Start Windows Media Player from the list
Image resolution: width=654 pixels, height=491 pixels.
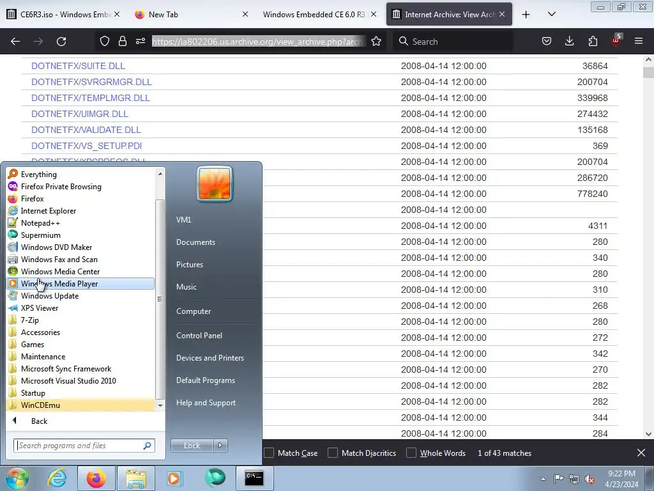(x=81, y=283)
